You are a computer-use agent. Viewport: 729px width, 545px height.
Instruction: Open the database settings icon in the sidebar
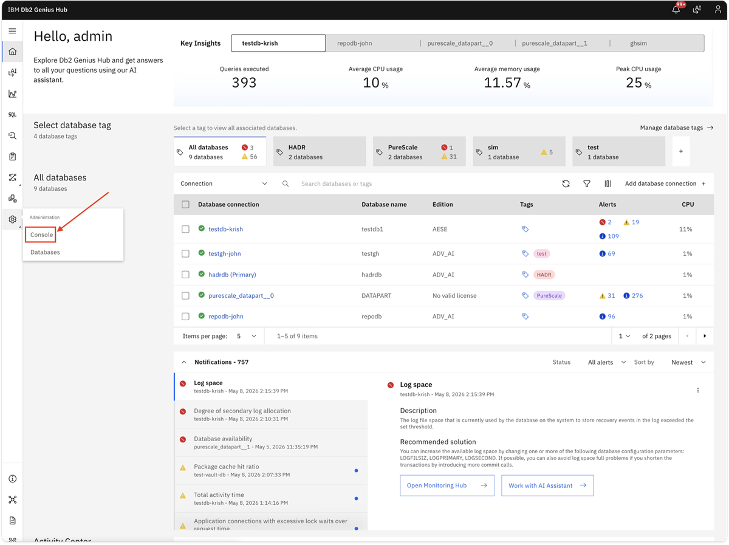pyautogui.click(x=12, y=199)
